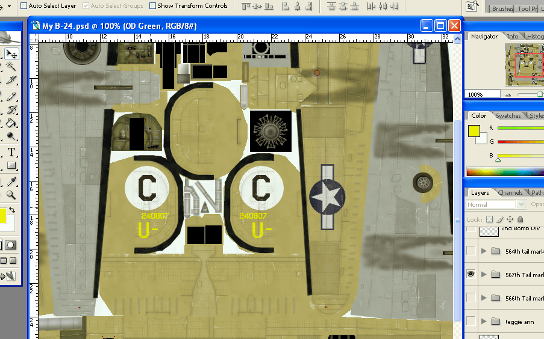Select the Eyedropper tool
Image resolution: width=544 pixels, height=339 pixels.
[11, 181]
